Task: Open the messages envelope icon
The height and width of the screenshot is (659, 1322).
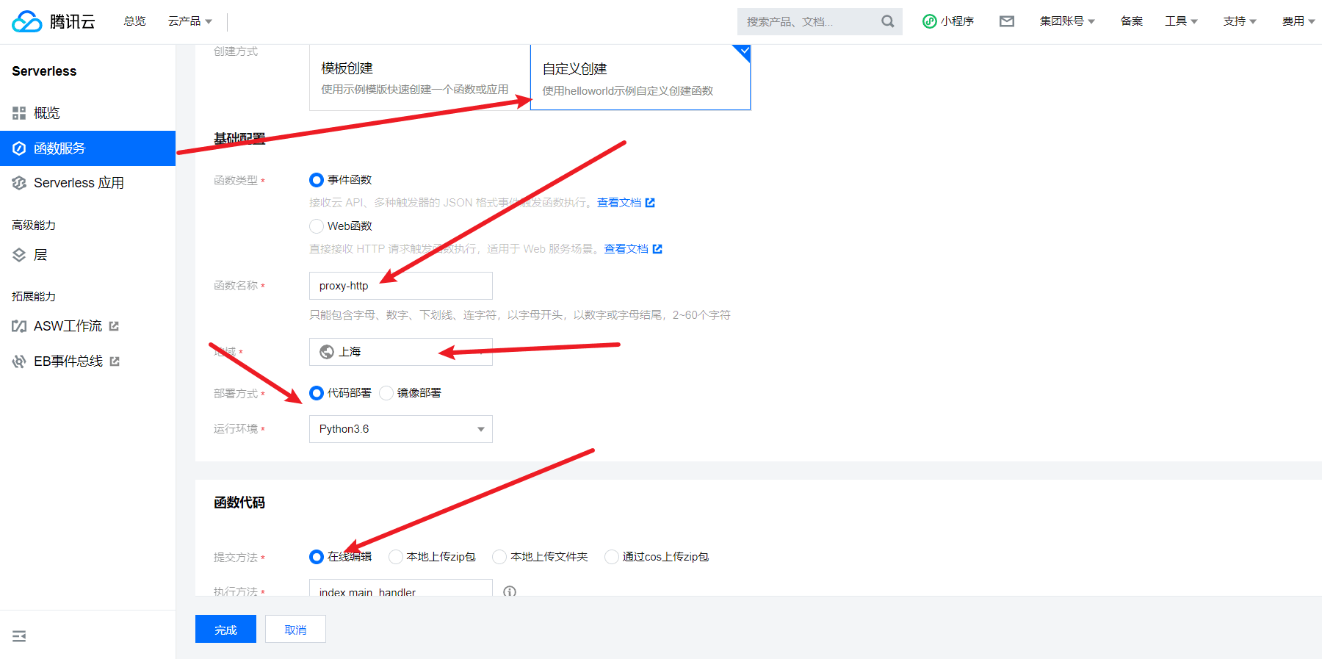Action: [x=1007, y=21]
